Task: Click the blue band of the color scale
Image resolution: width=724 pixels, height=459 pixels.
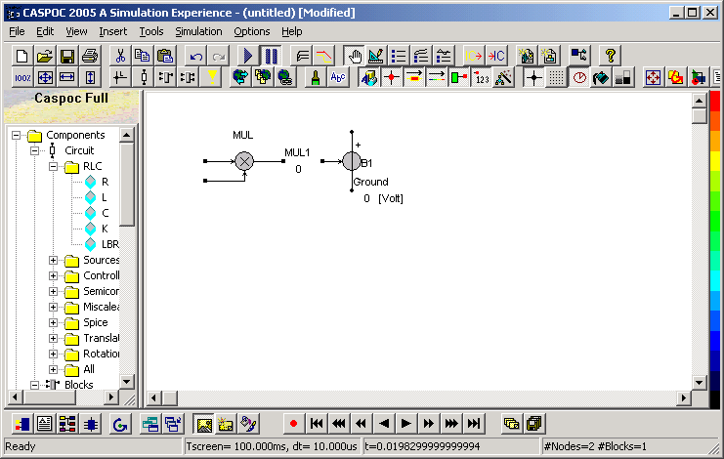Action: click(715, 339)
